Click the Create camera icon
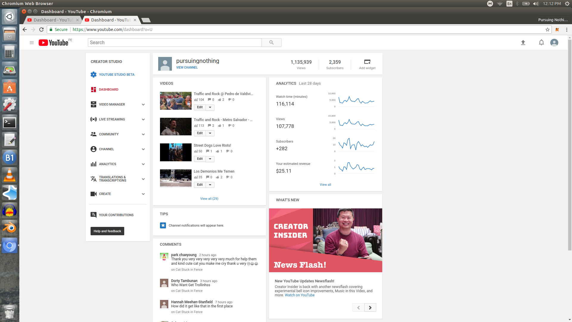The image size is (572, 322). pos(94,194)
